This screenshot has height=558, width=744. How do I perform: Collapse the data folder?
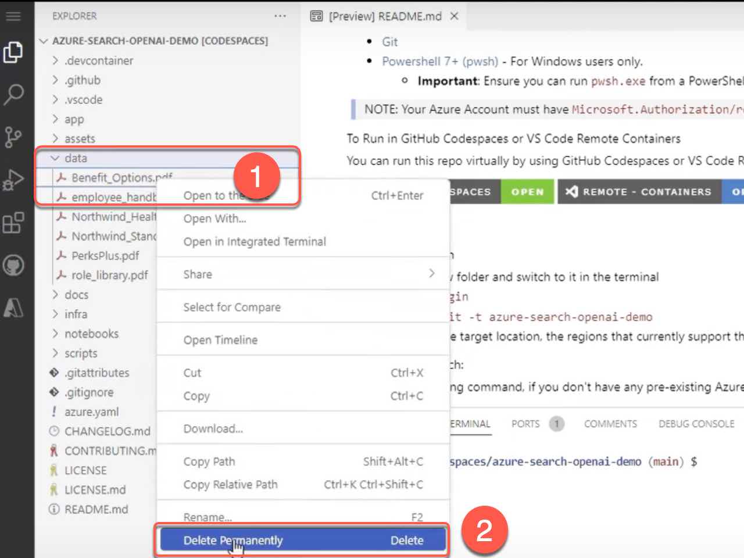[x=69, y=158]
